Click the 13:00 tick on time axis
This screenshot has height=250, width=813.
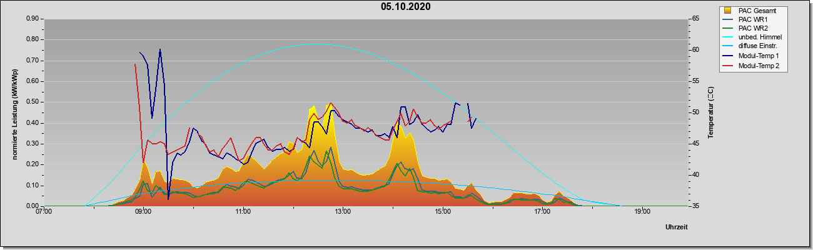(x=343, y=212)
